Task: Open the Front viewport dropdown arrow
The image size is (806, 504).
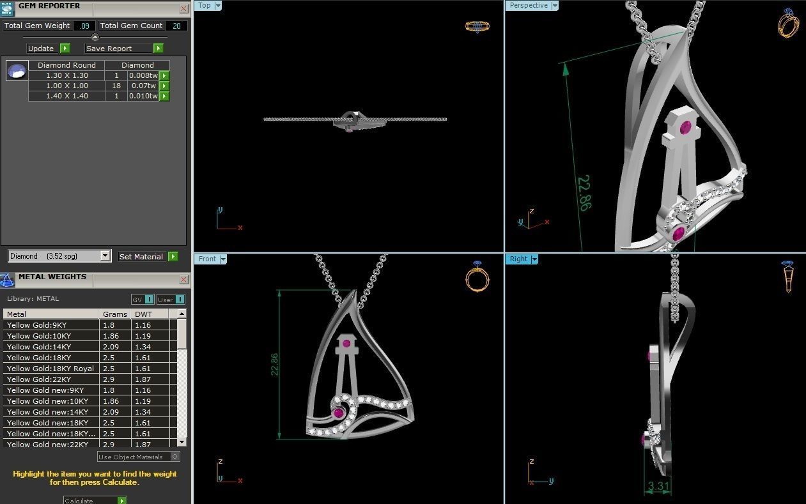Action: coord(224,259)
